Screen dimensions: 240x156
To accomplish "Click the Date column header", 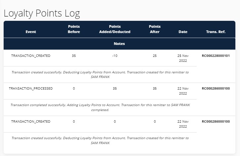I will pyautogui.click(x=183, y=32).
